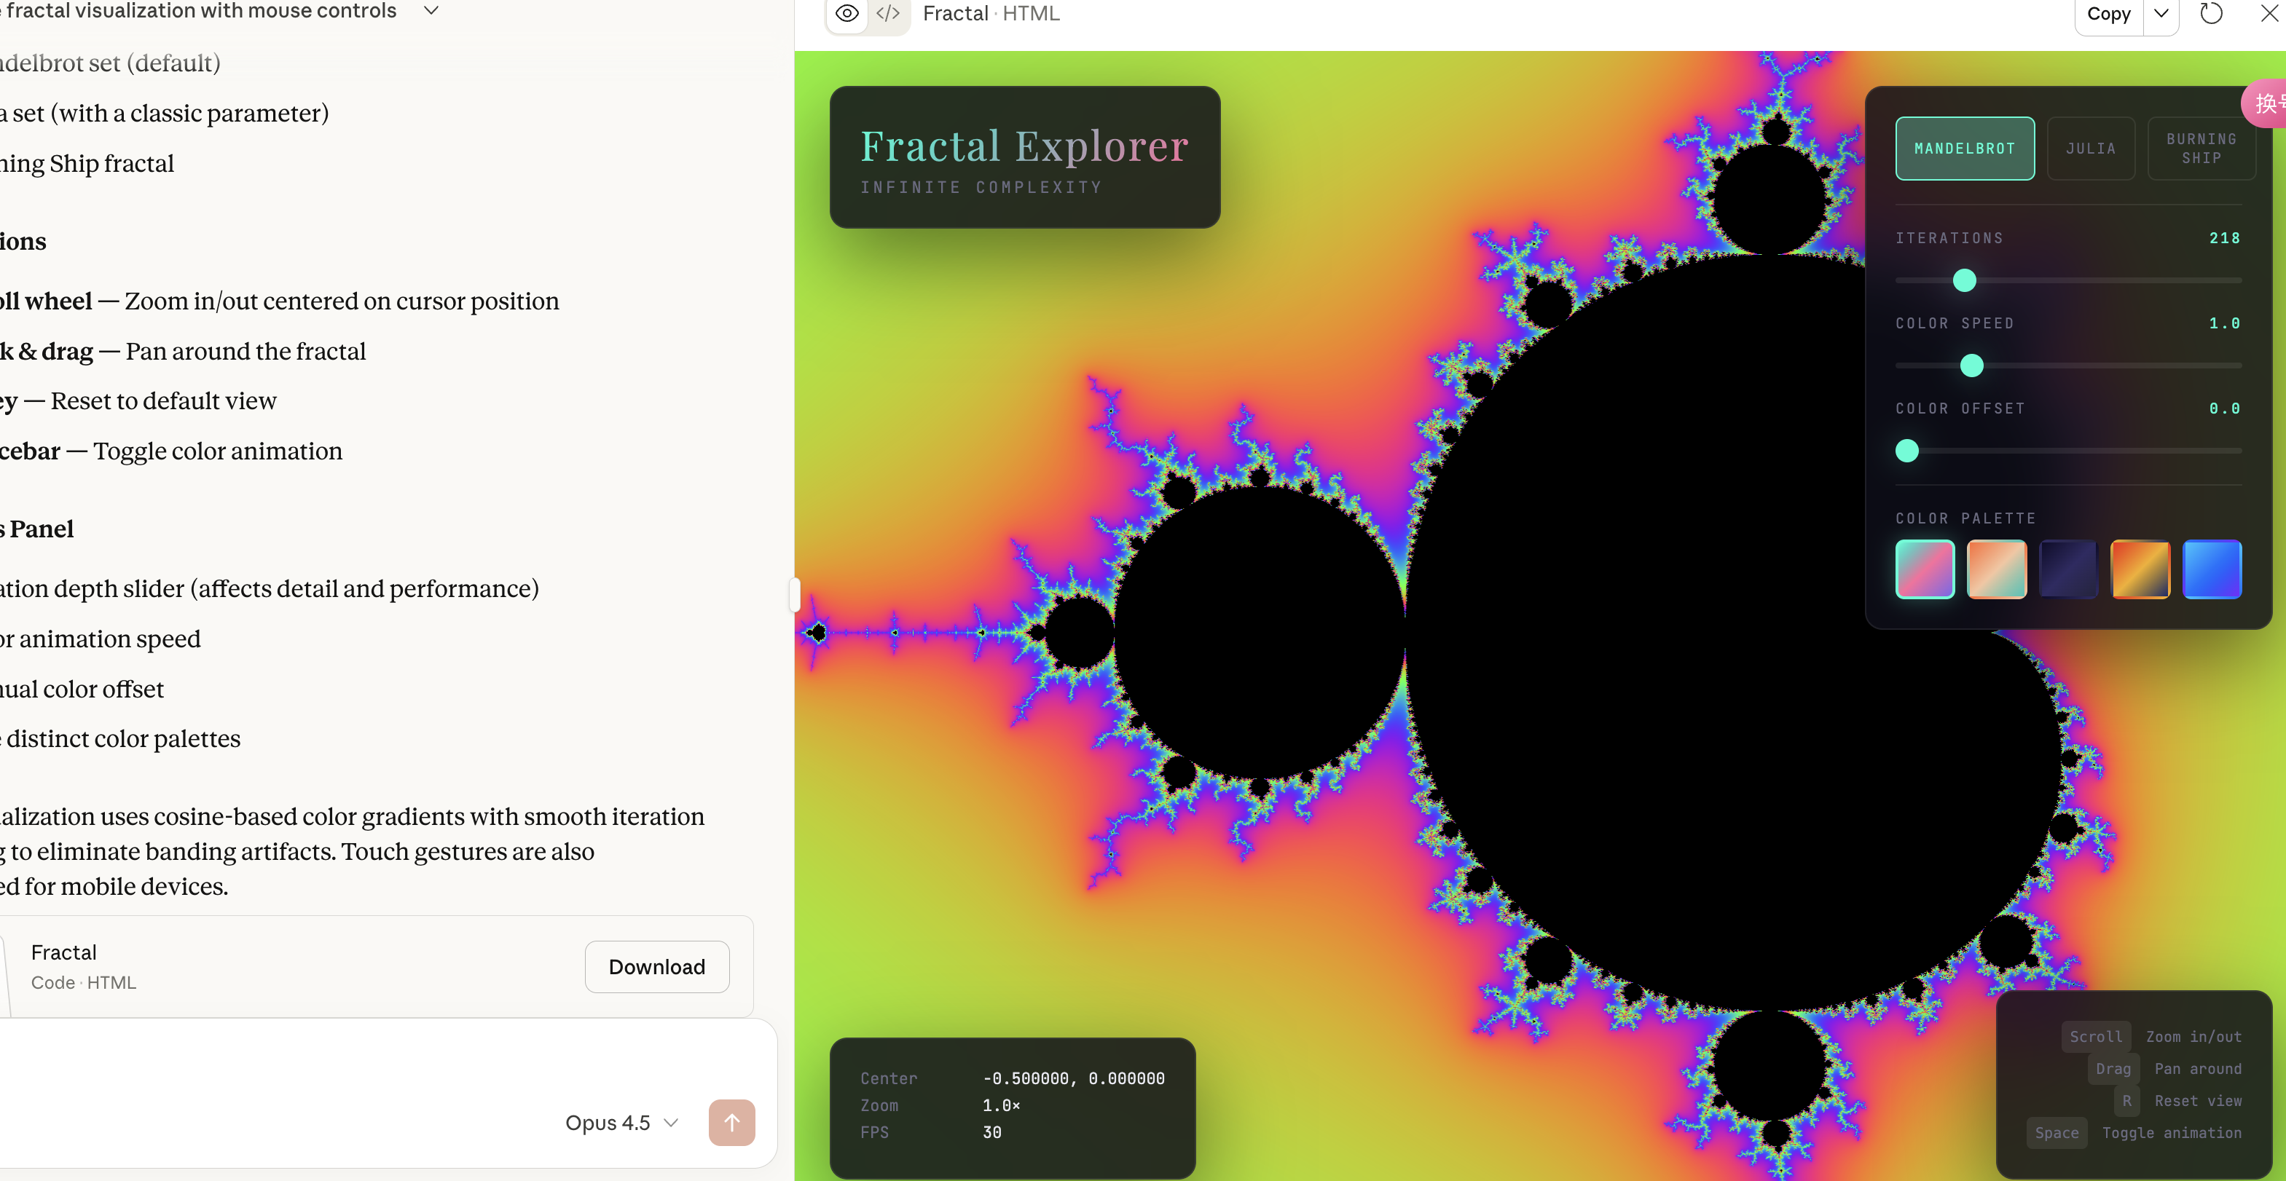Select the Mandelbrot fractal mode
The image size is (2286, 1181).
[1964, 149]
